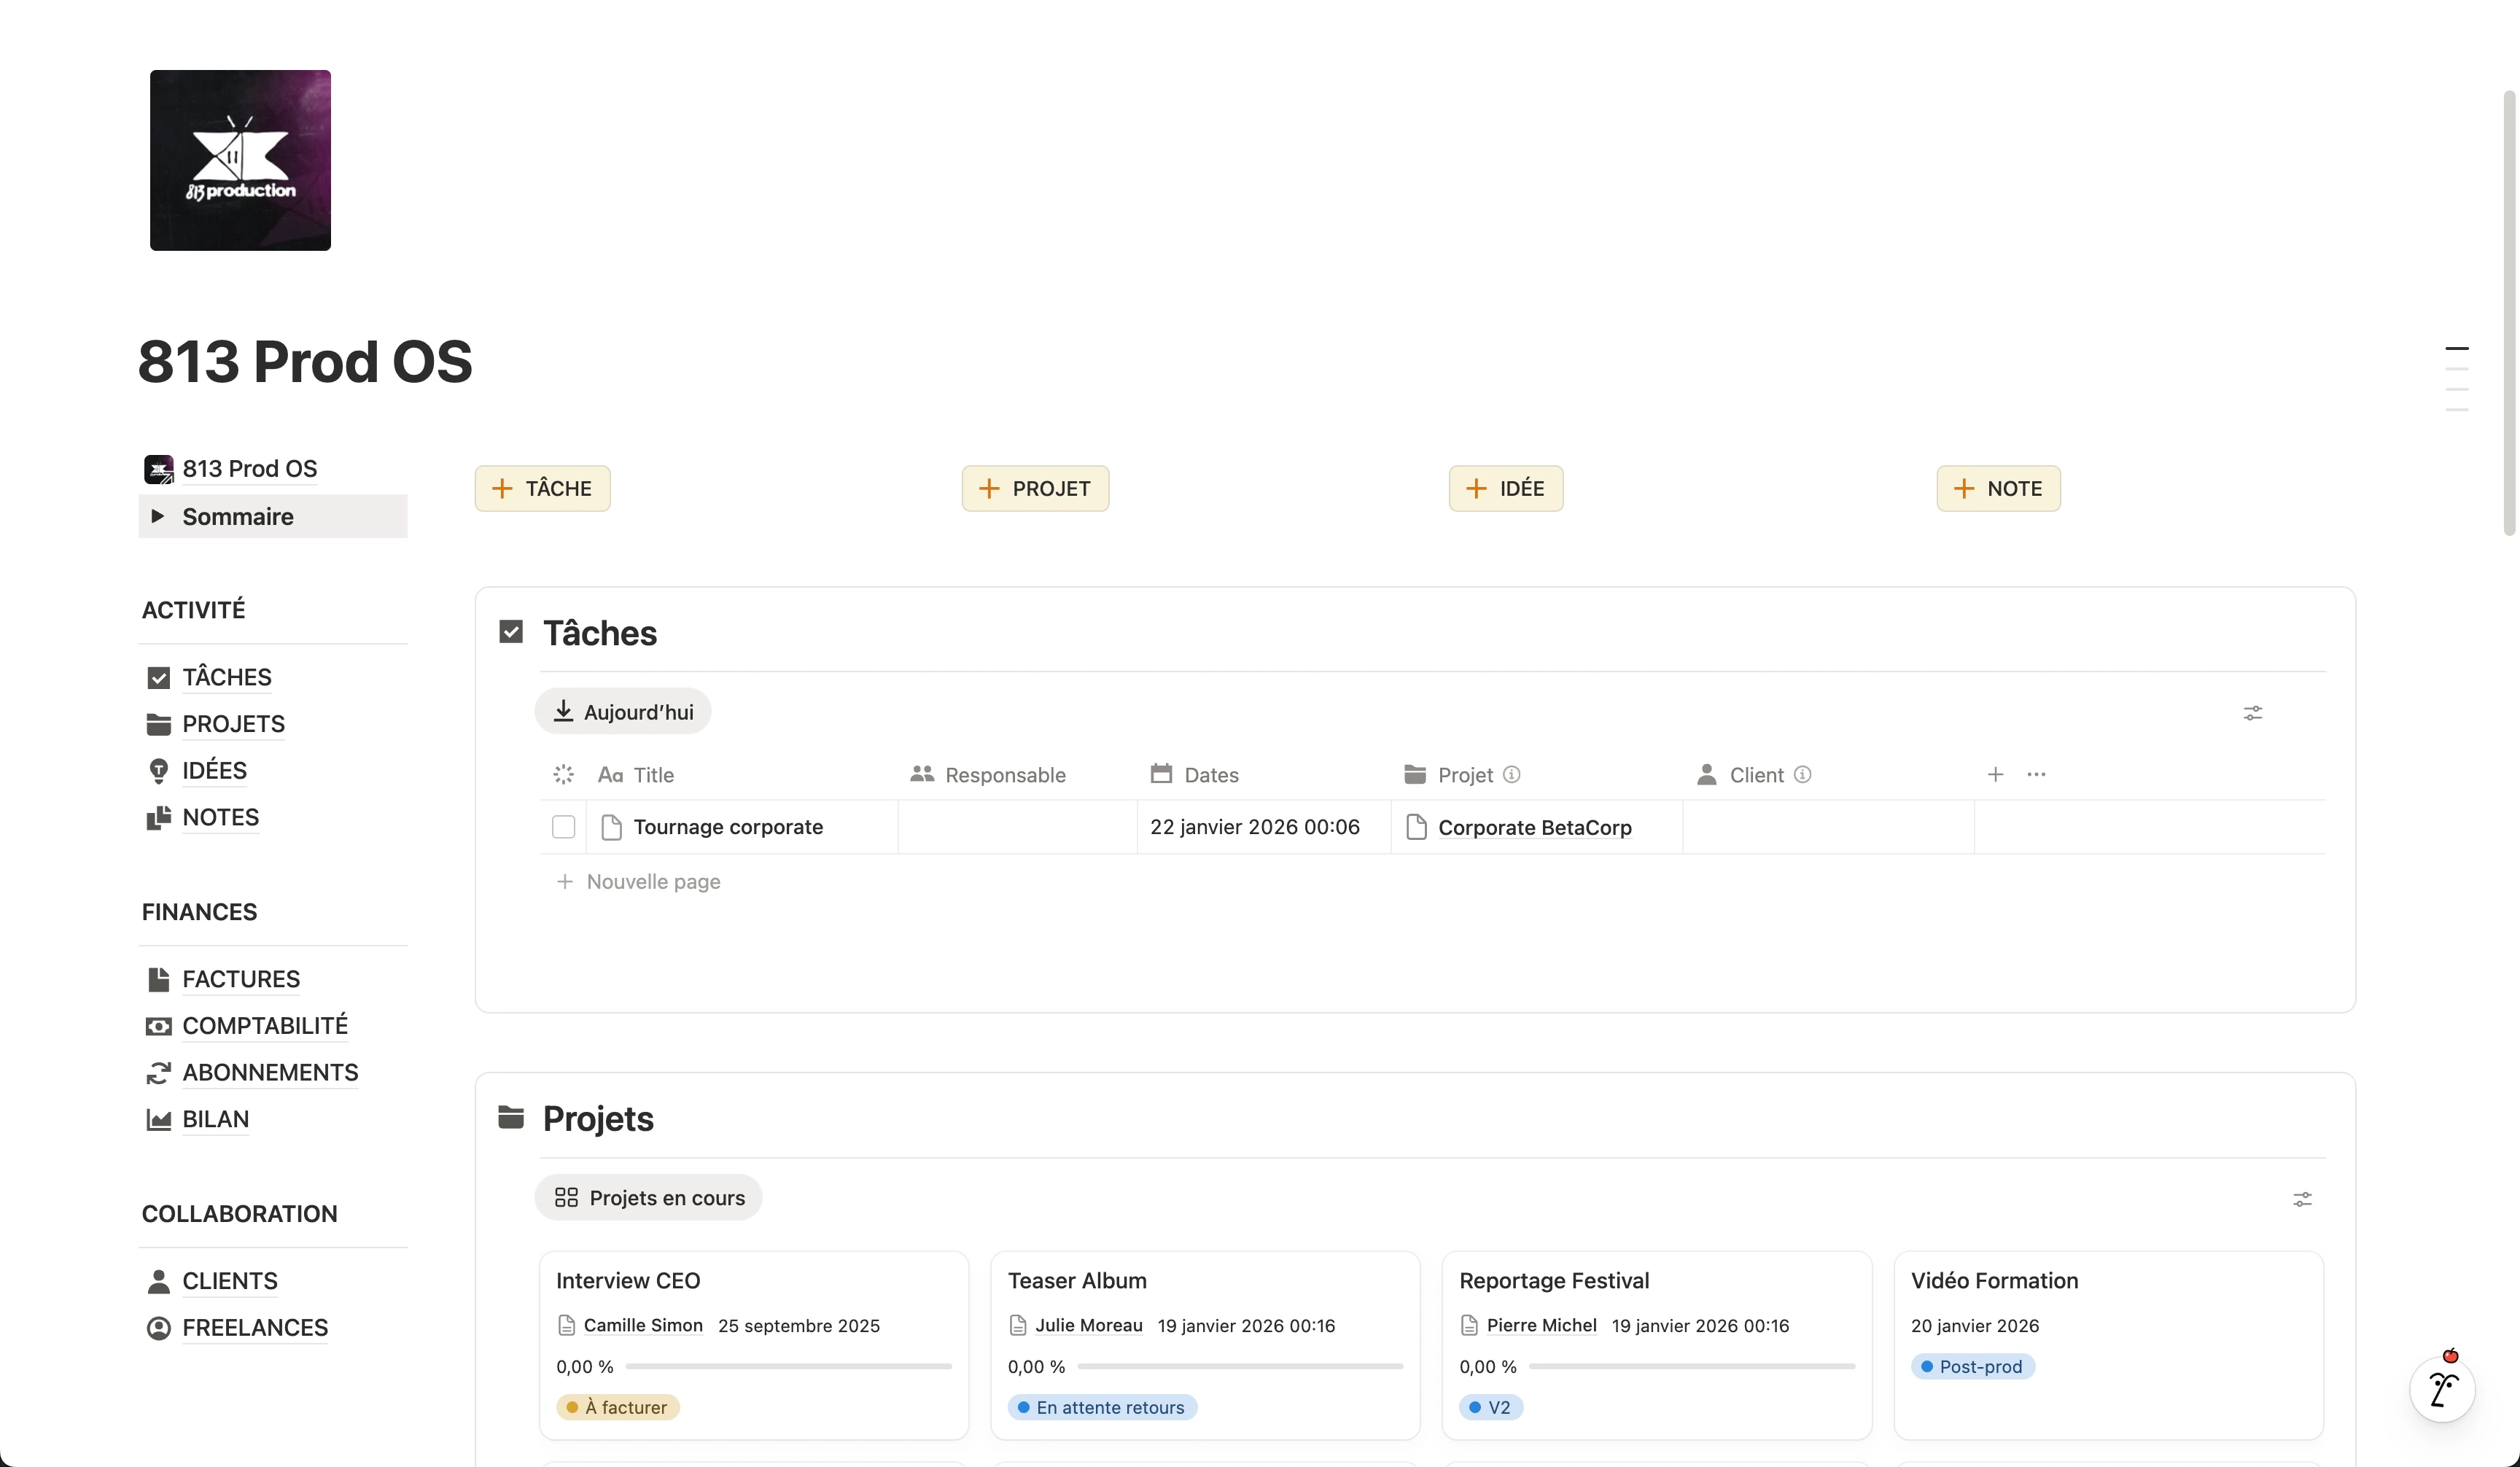The height and width of the screenshot is (1467, 2520).
Task: Click the Freelances person icon in sidebar
Action: (159, 1327)
